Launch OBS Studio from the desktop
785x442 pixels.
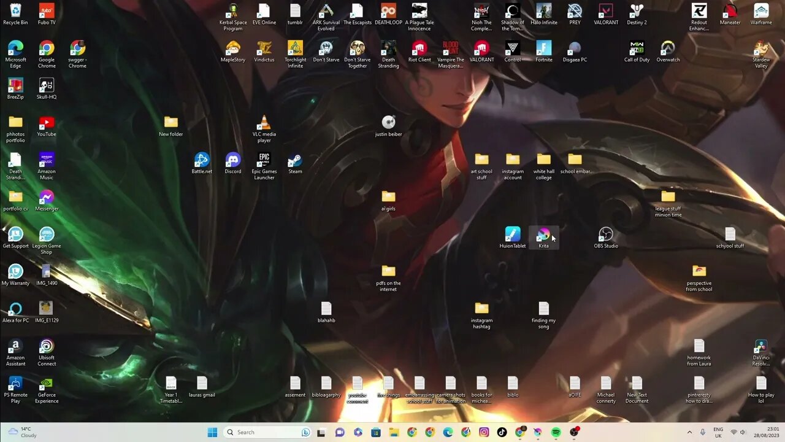[606, 238]
